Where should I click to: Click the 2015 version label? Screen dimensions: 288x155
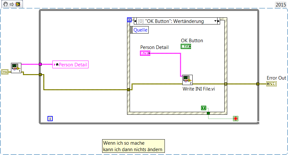[x=281, y=5]
